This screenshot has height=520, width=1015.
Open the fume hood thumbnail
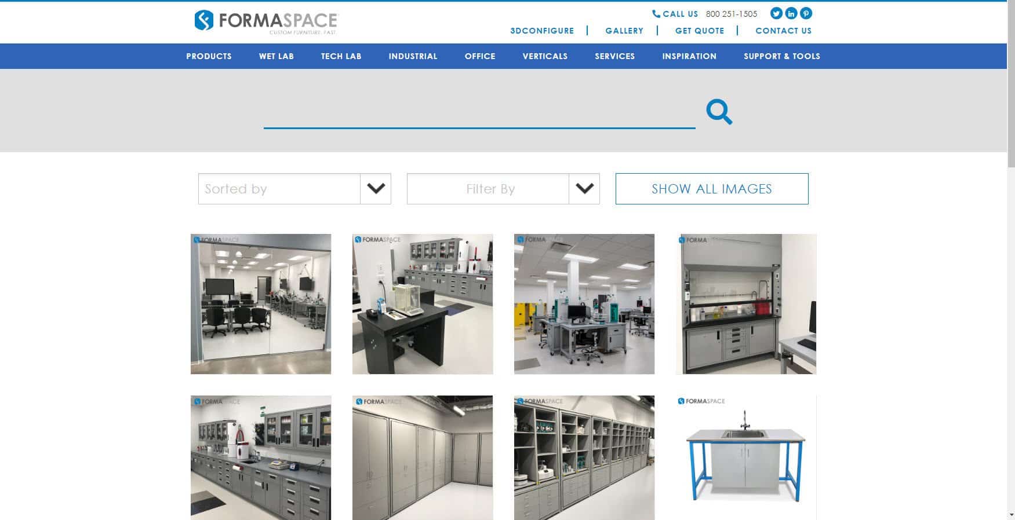746,304
